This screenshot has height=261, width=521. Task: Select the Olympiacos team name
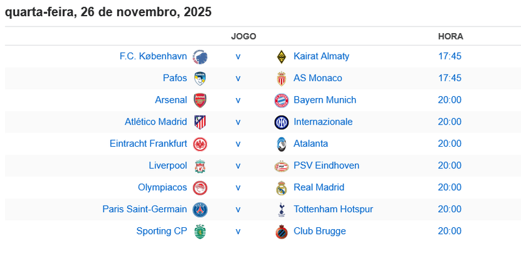[x=162, y=188]
